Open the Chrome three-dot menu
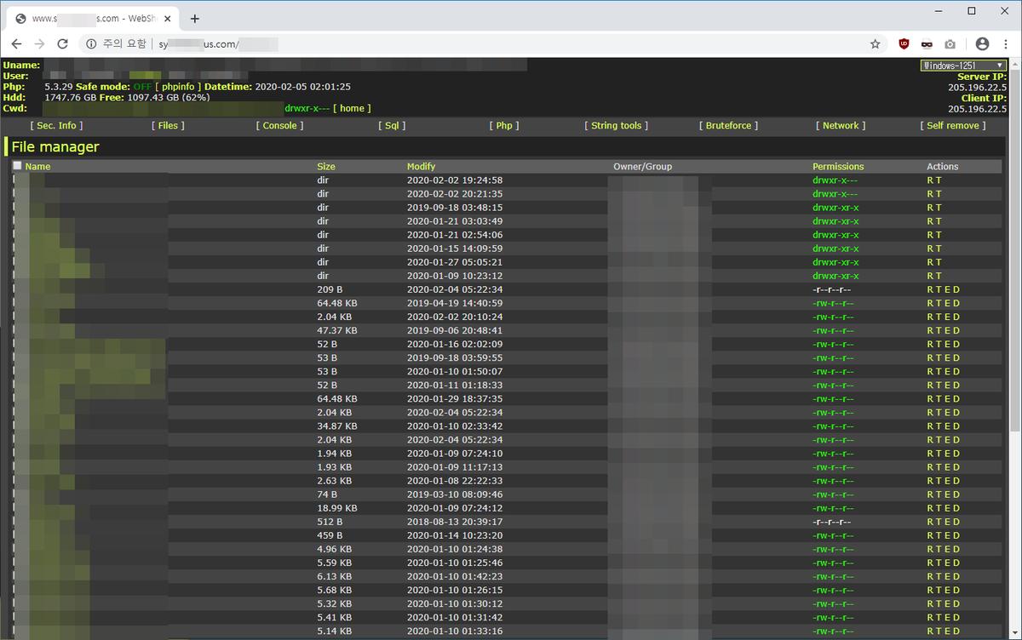Image resolution: width=1022 pixels, height=640 pixels. tap(1006, 44)
